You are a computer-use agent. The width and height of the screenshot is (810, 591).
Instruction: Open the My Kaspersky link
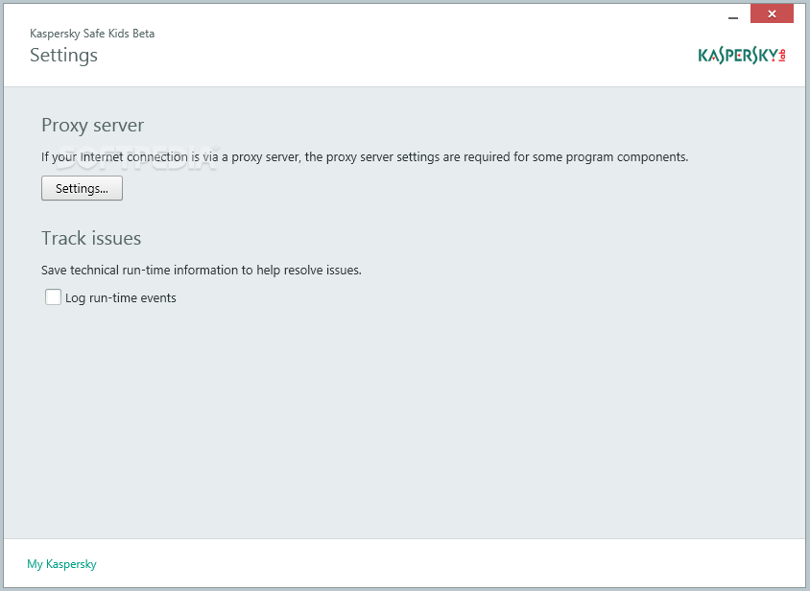click(x=61, y=564)
